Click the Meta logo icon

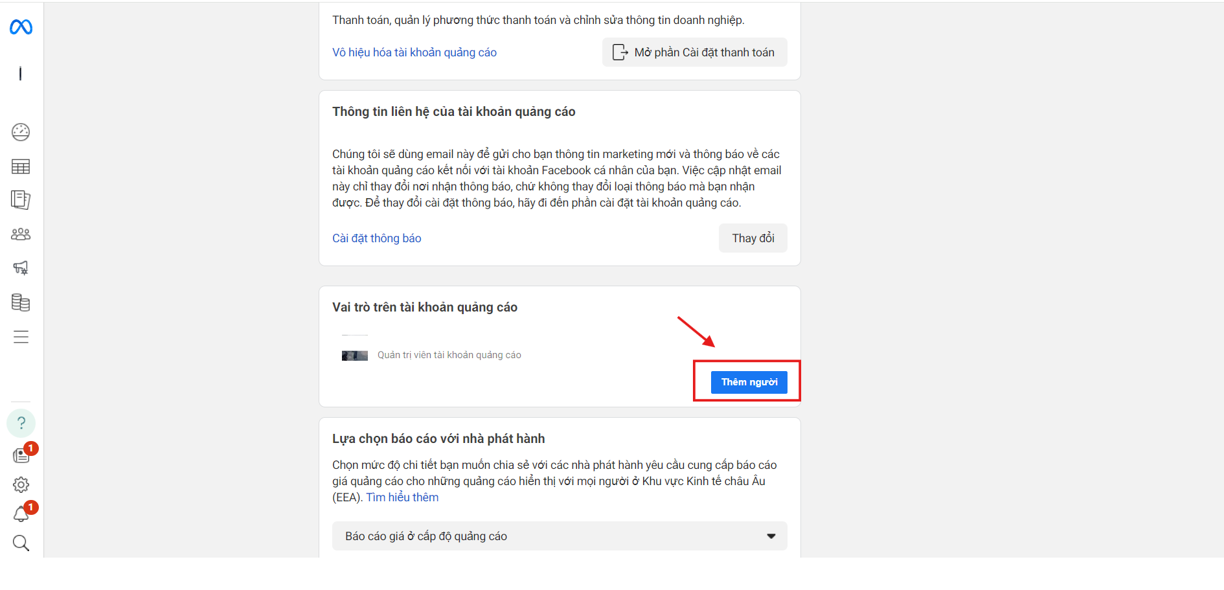[21, 27]
